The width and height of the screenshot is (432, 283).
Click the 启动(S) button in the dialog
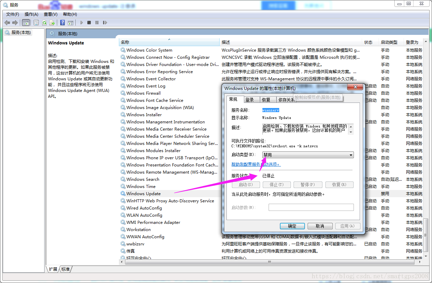tap(246, 185)
